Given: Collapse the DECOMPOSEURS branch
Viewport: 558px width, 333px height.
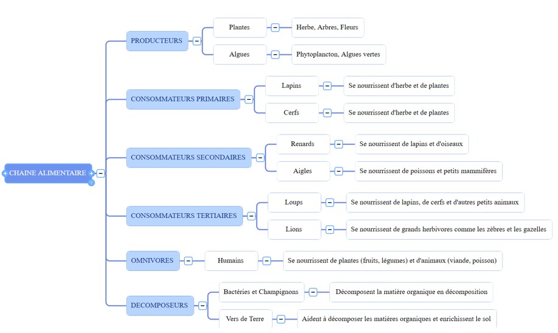Looking at the screenshot, I should click(x=202, y=305).
